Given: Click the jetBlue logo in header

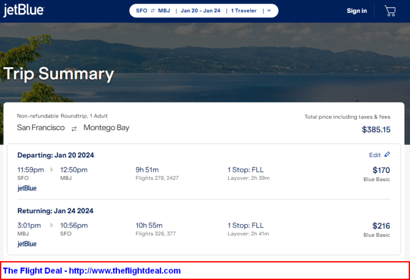Looking at the screenshot, I should (24, 10).
